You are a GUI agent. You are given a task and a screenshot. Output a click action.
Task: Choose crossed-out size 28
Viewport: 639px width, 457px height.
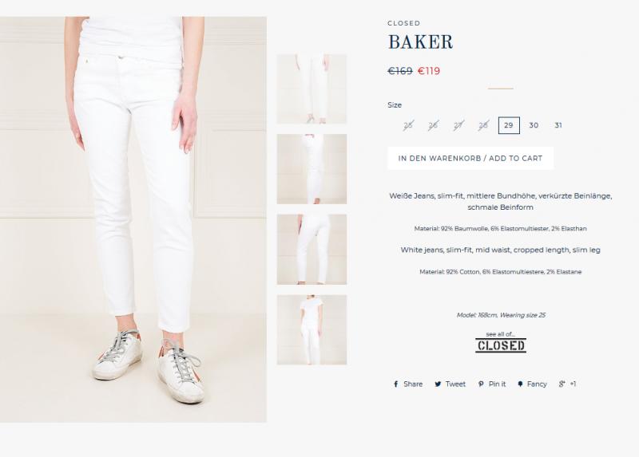[x=483, y=125]
